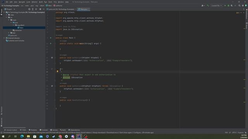Screen dimensions: 248x139
Task: Open the Run menu
Action: click(x=46, y=2)
